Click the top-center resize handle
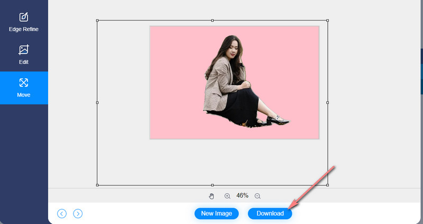This screenshot has width=423, height=224. (x=213, y=21)
